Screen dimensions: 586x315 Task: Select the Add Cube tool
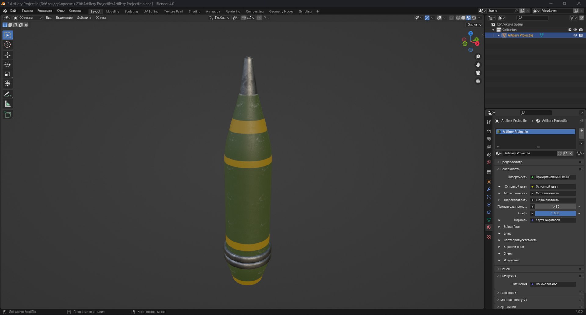8,115
